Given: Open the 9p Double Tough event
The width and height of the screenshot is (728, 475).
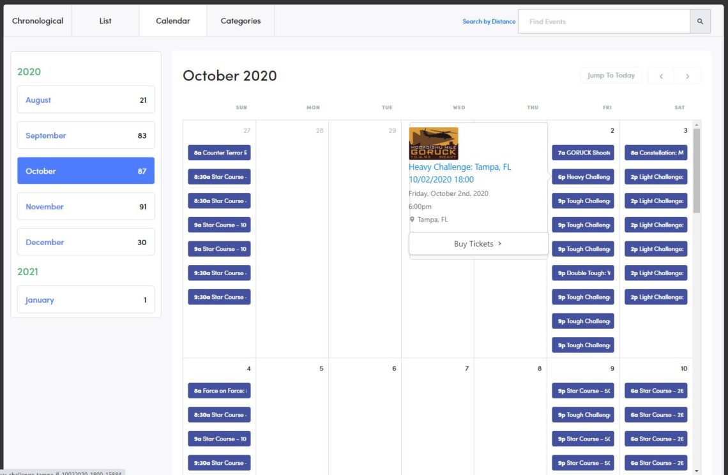Looking at the screenshot, I should pos(583,273).
